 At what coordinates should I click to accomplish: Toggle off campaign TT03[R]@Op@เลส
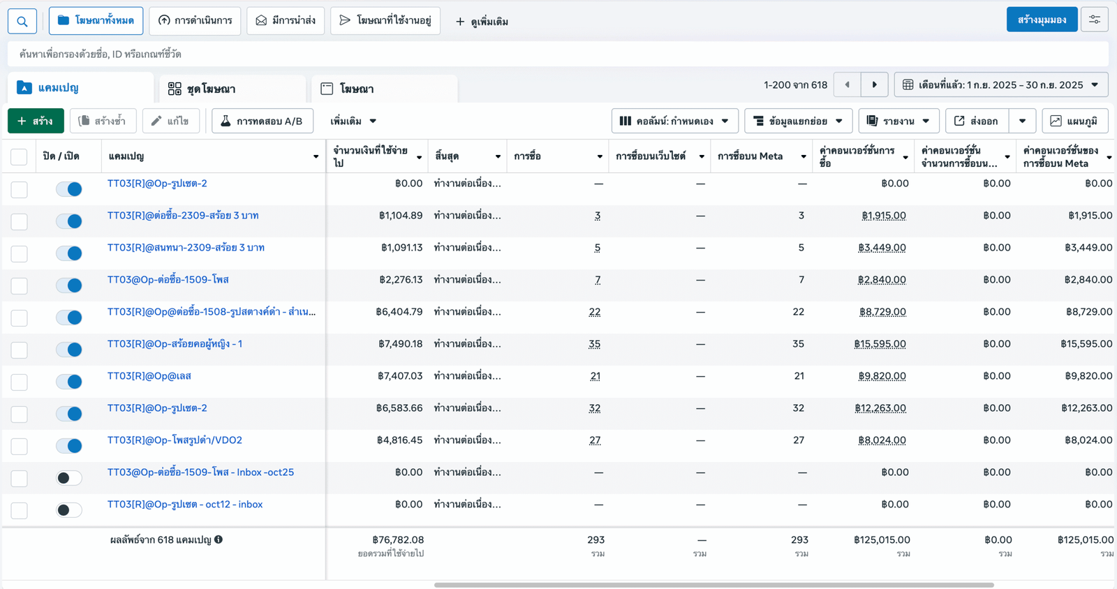click(x=69, y=382)
